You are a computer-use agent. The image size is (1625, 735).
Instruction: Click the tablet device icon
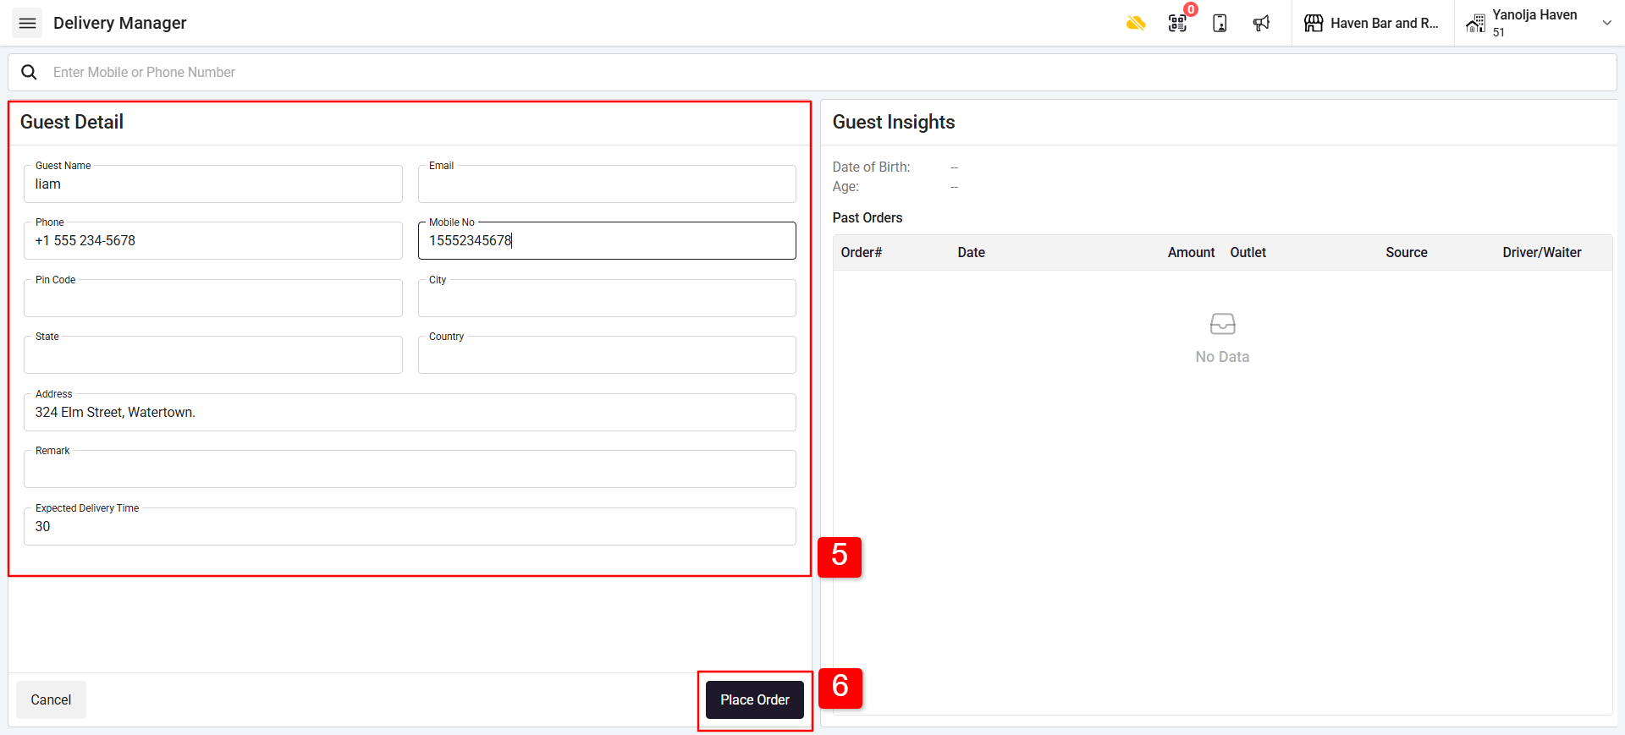tap(1220, 23)
